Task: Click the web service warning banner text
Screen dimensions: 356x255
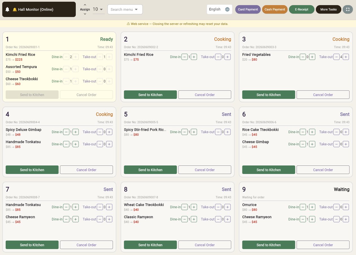Action: point(177,24)
